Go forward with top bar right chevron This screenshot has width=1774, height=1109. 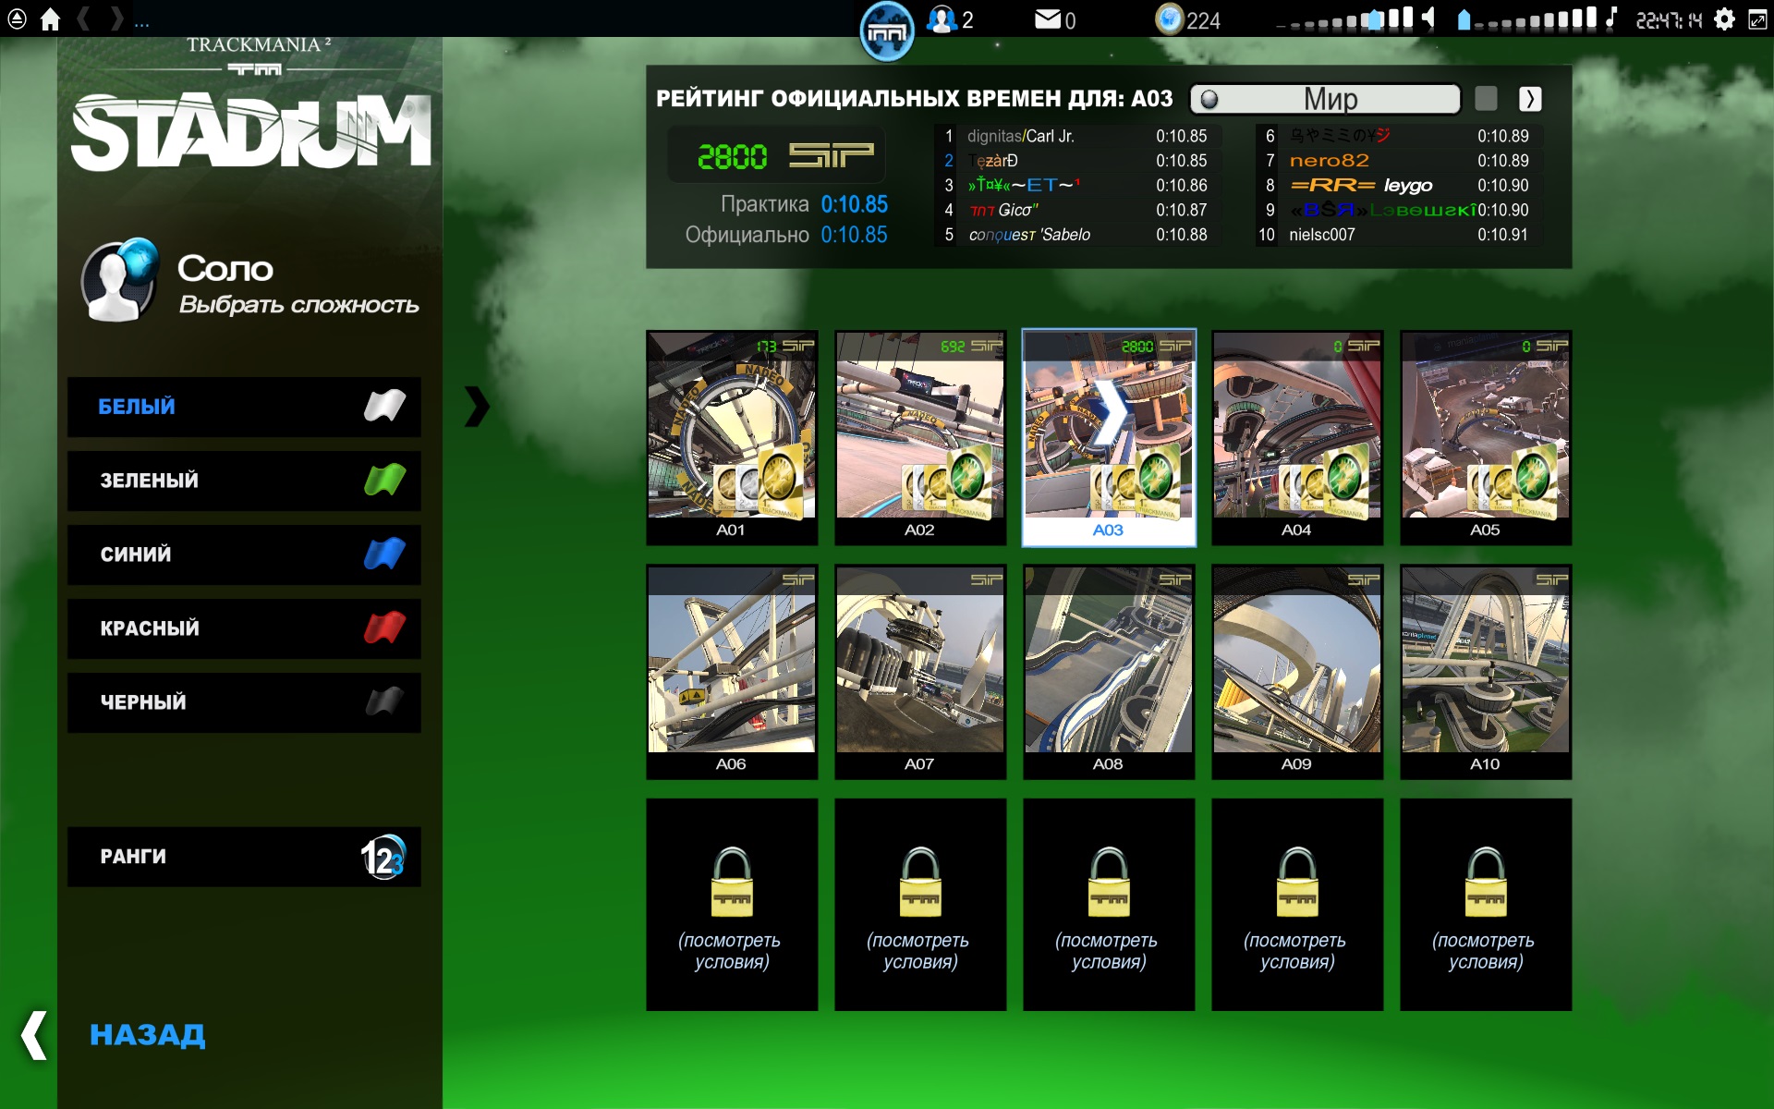pos(116,19)
